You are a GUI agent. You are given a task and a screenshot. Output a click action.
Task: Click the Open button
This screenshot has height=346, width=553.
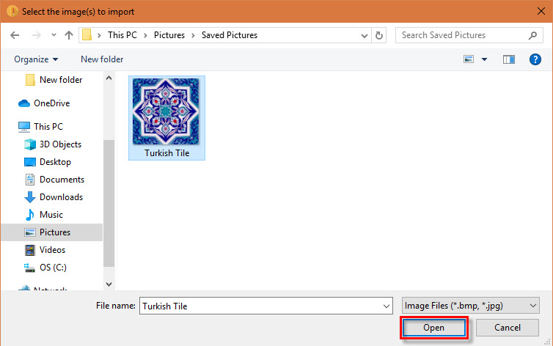click(433, 328)
